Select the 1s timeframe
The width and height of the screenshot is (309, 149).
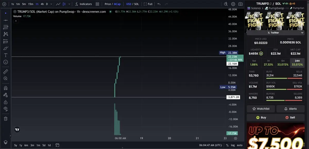pyautogui.click(x=13, y=4)
